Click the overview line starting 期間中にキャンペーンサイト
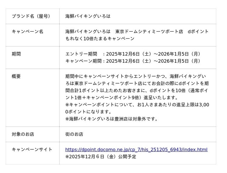227x173 pixels. (x=135, y=76)
